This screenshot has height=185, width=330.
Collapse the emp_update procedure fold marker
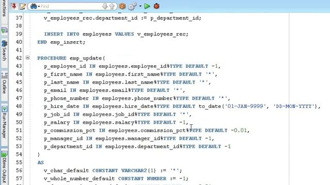(x=27, y=58)
